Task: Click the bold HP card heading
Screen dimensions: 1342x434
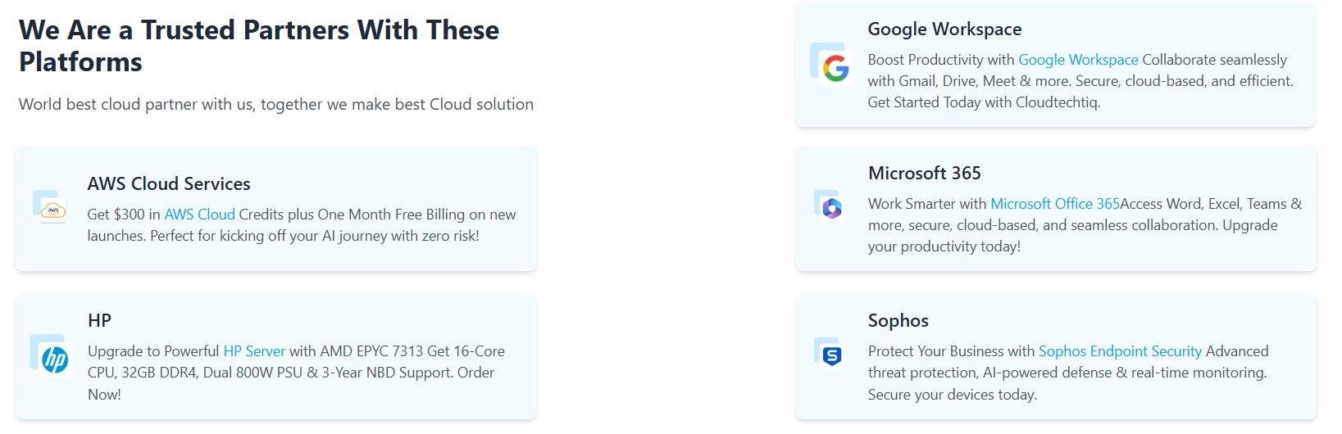Action: click(x=99, y=321)
